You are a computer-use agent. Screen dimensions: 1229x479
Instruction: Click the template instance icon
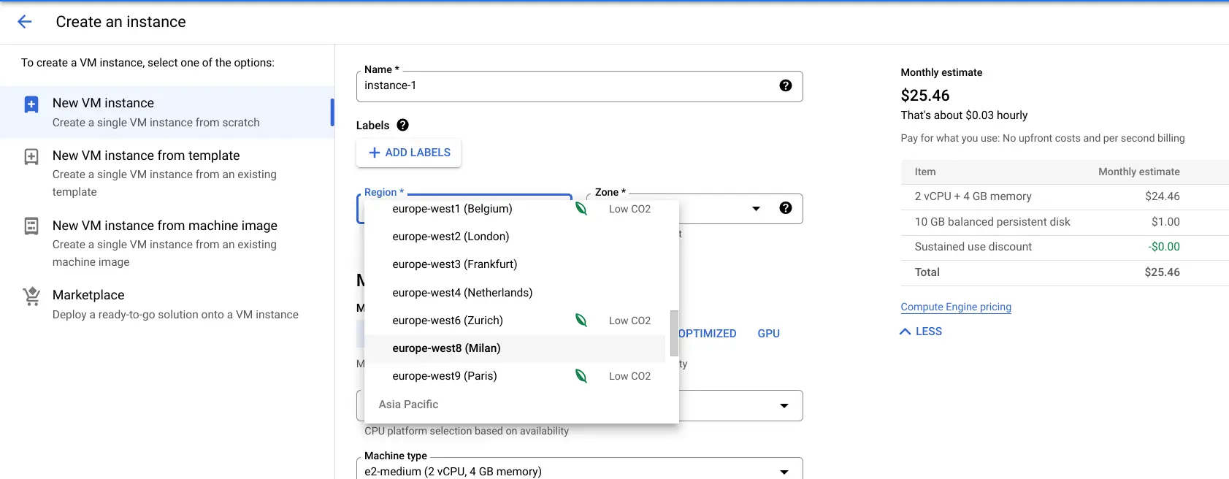[x=31, y=157]
